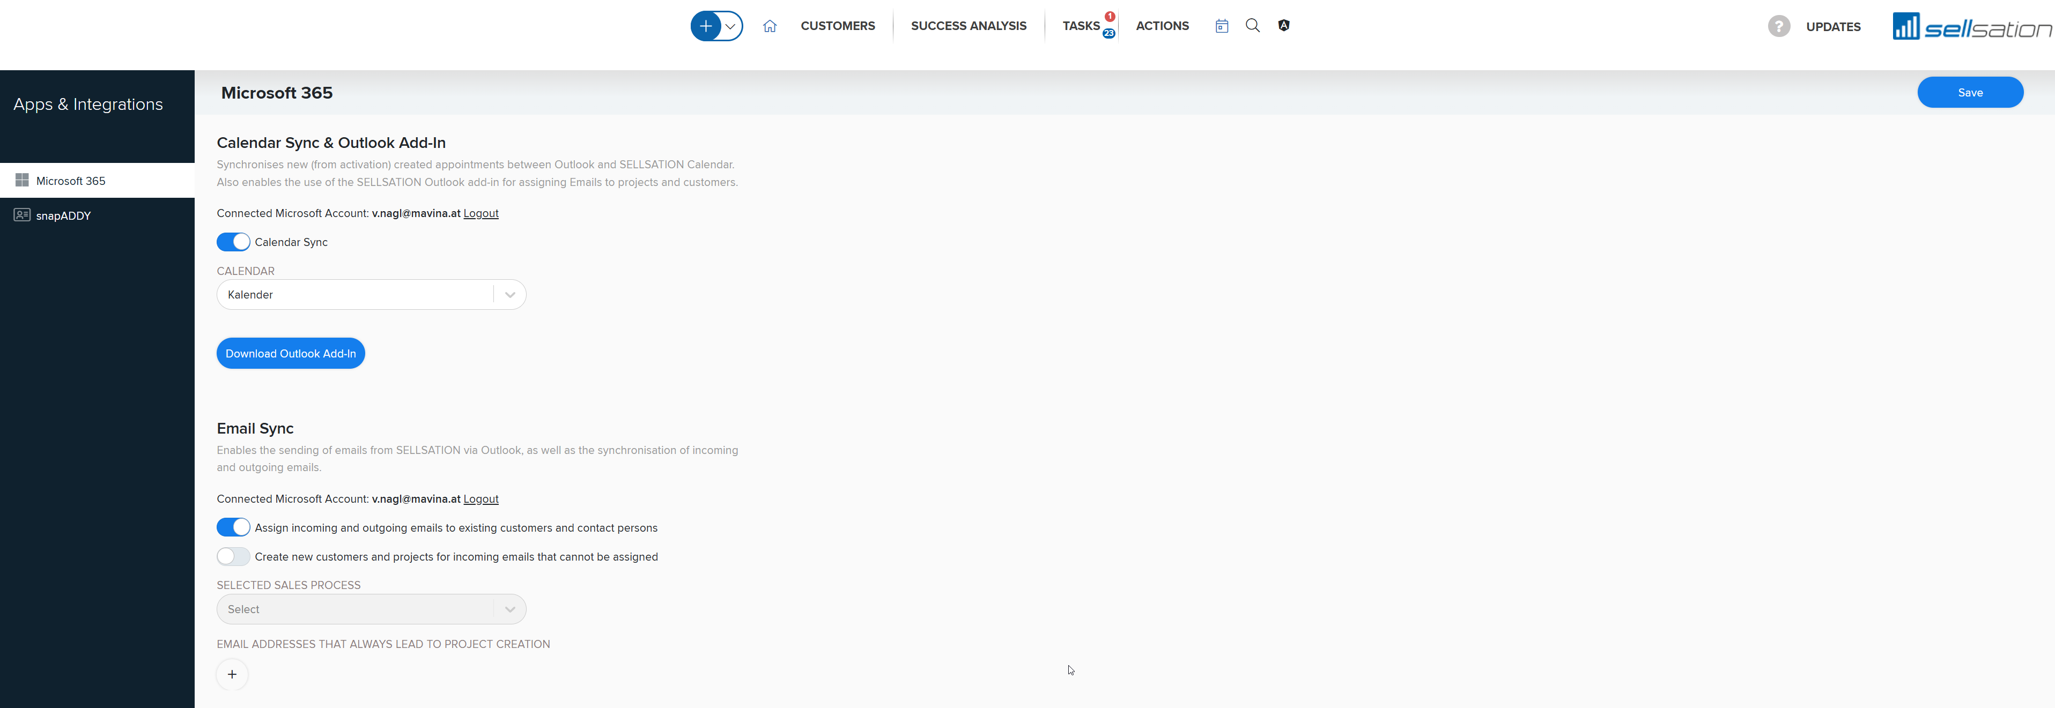Click the snapADDY contact card icon
This screenshot has height=708, width=2055.
pyautogui.click(x=21, y=215)
